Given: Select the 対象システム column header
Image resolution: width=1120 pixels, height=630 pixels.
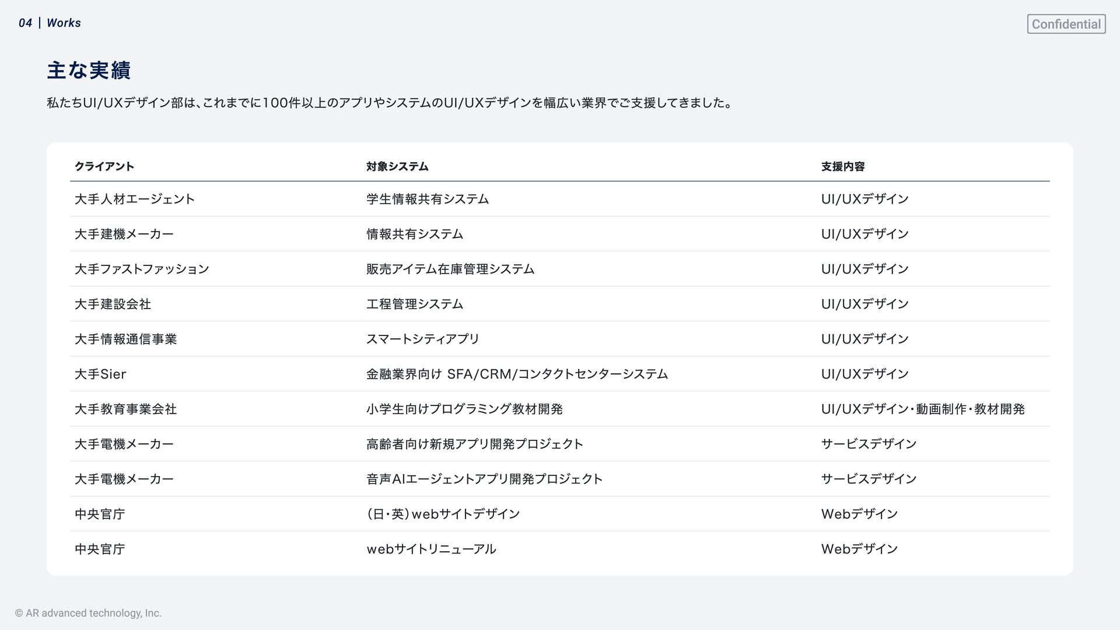Looking at the screenshot, I should pos(397,166).
